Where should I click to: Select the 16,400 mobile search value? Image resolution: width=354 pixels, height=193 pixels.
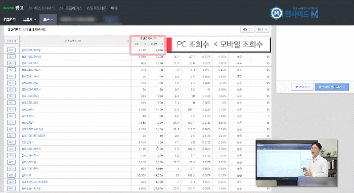coord(159,57)
